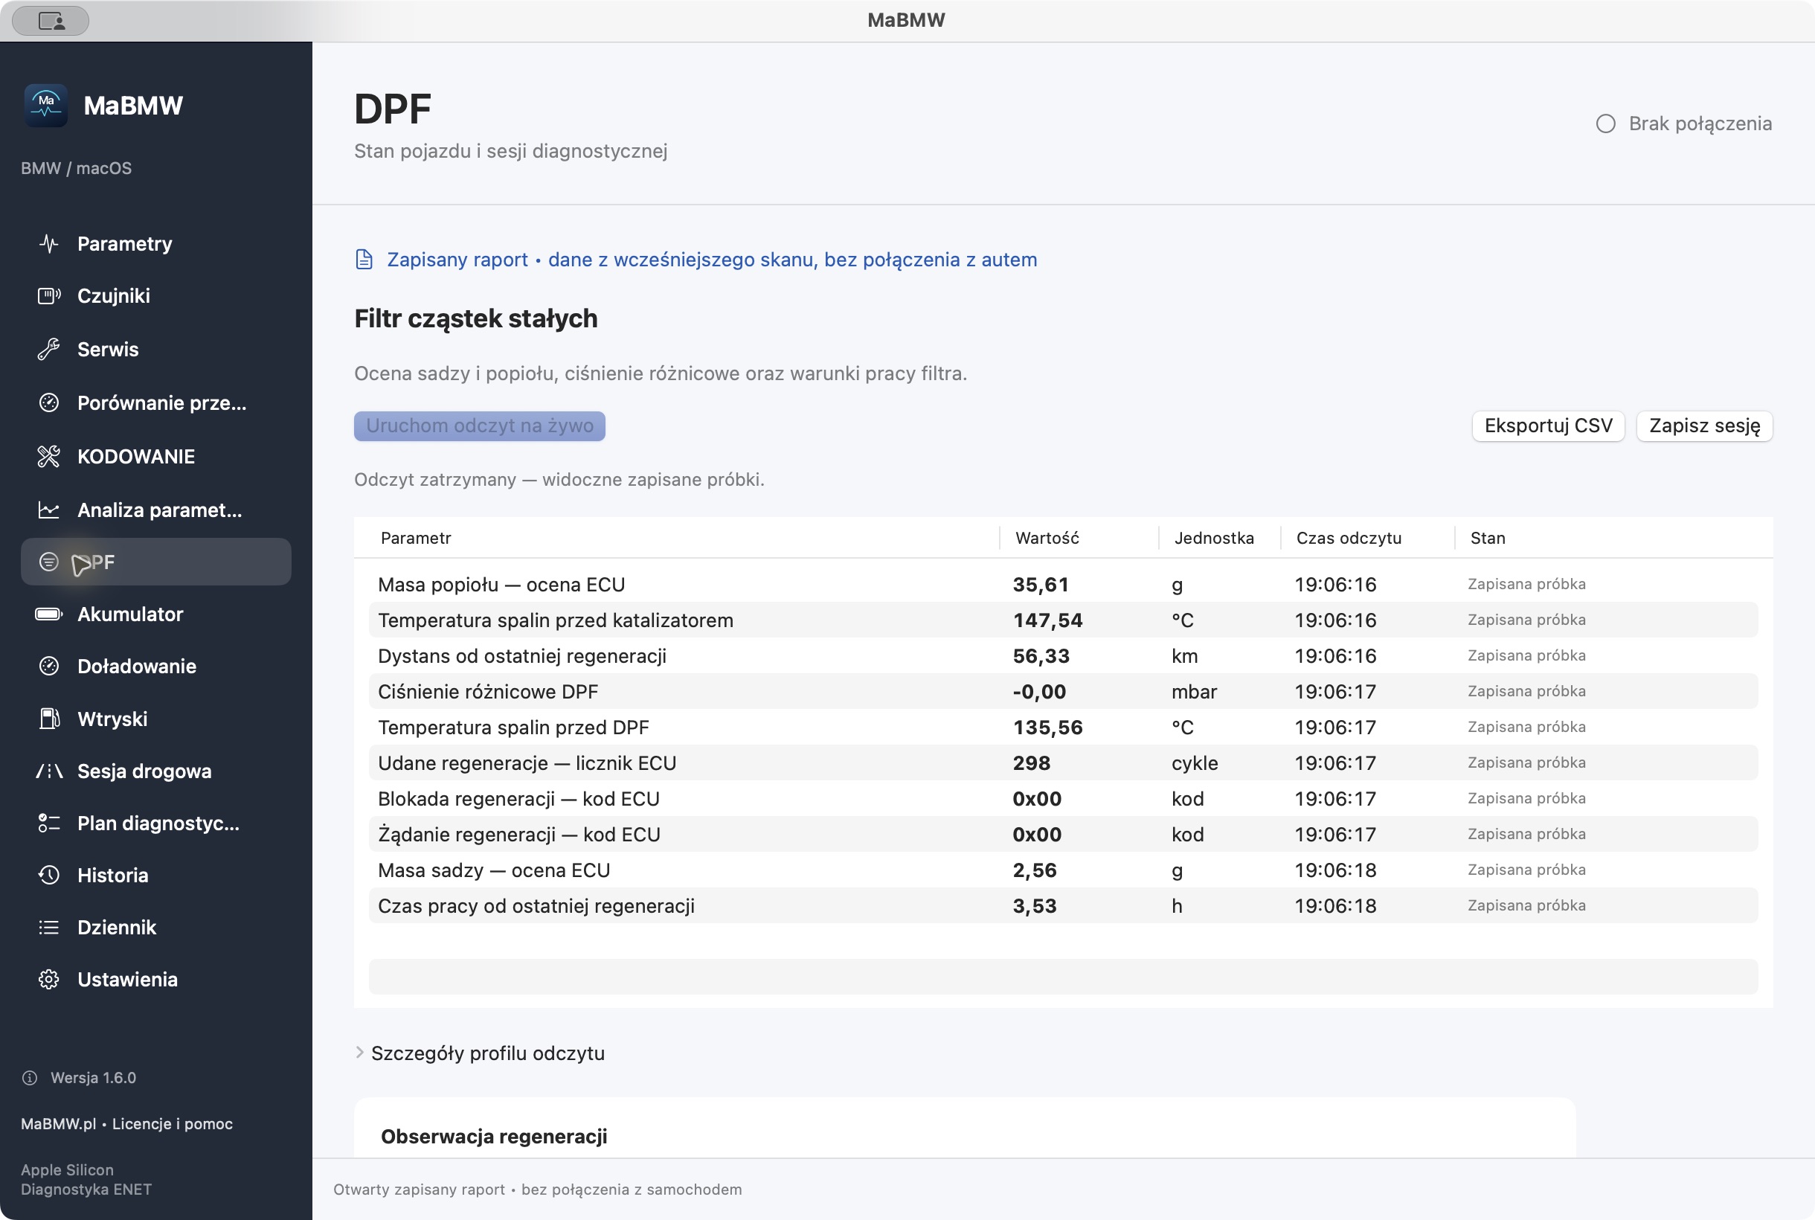Click the Akumulator battery icon
Viewport: 1815px width, 1220px height.
pyautogui.click(x=48, y=614)
